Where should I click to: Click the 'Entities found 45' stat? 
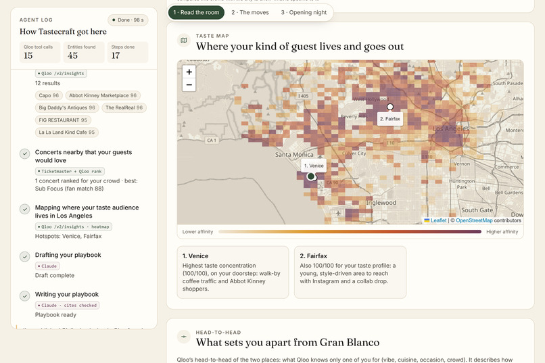83,52
